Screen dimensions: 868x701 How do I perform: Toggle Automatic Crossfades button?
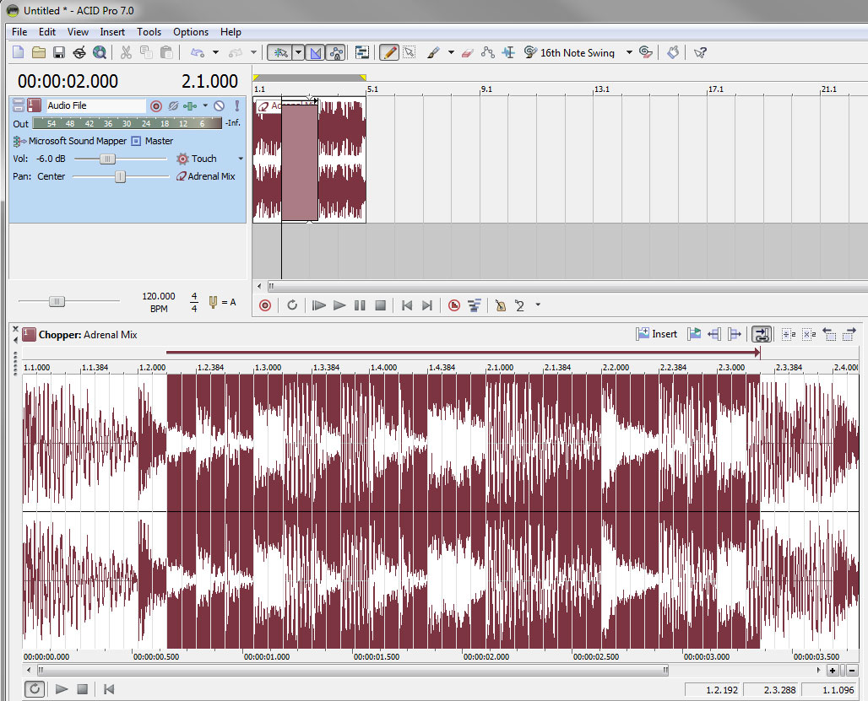[x=315, y=52]
